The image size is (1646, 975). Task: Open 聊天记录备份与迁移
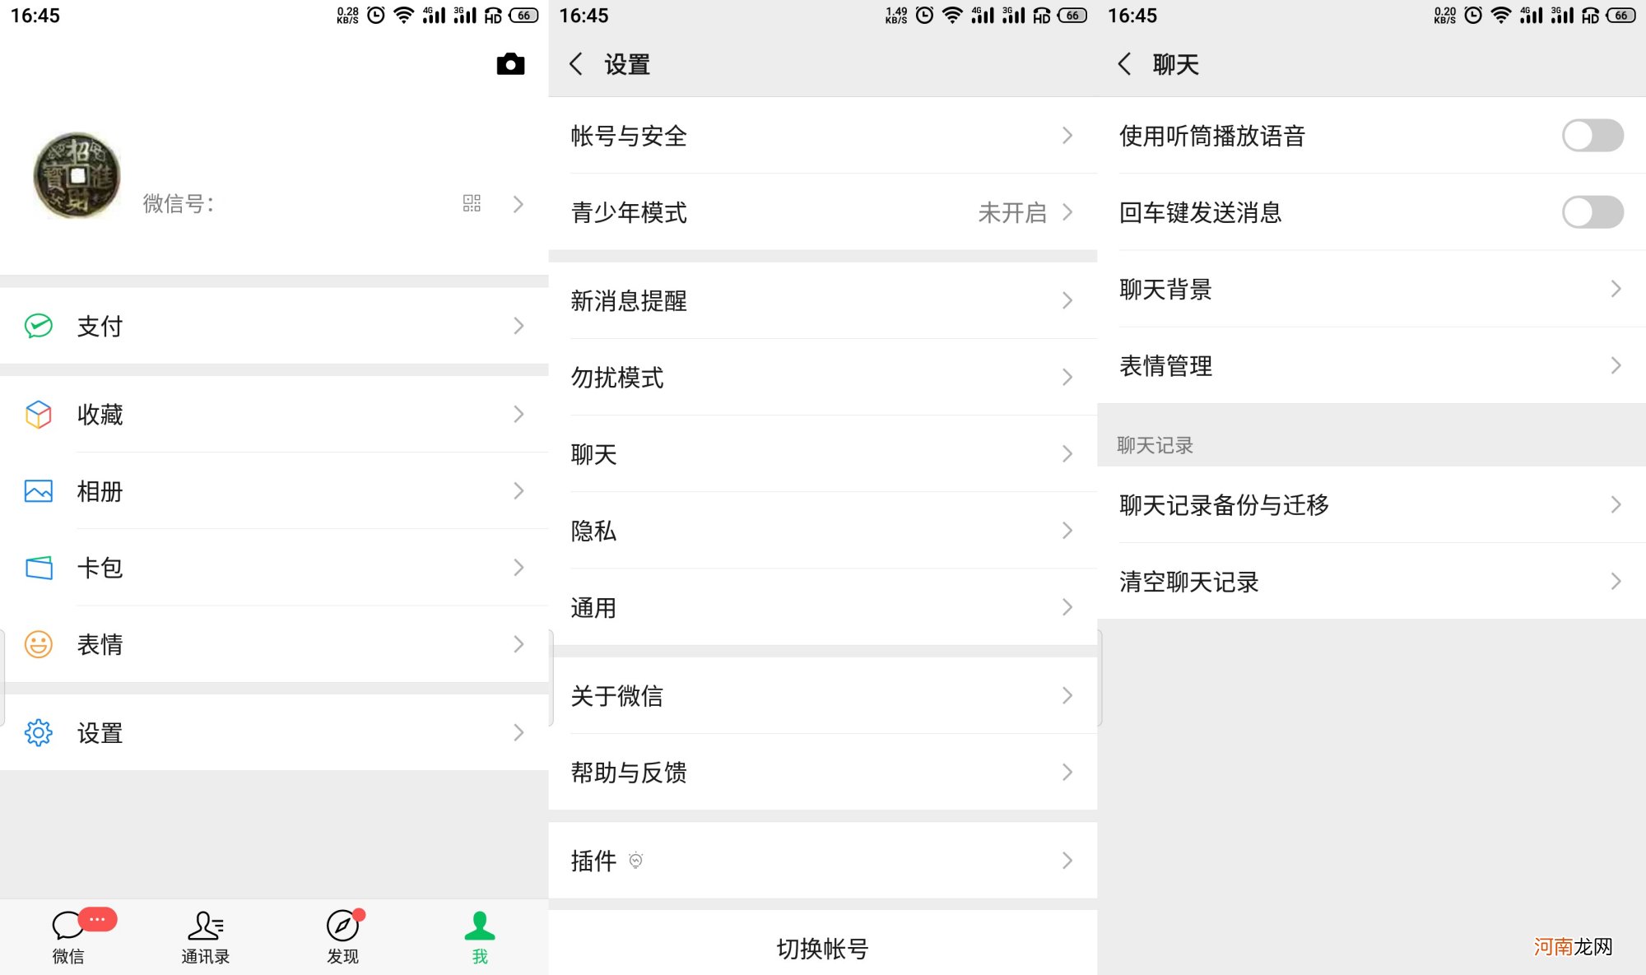pos(1371,504)
